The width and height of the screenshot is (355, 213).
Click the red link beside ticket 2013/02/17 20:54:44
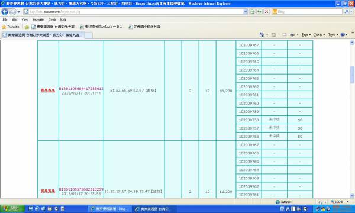point(48,91)
